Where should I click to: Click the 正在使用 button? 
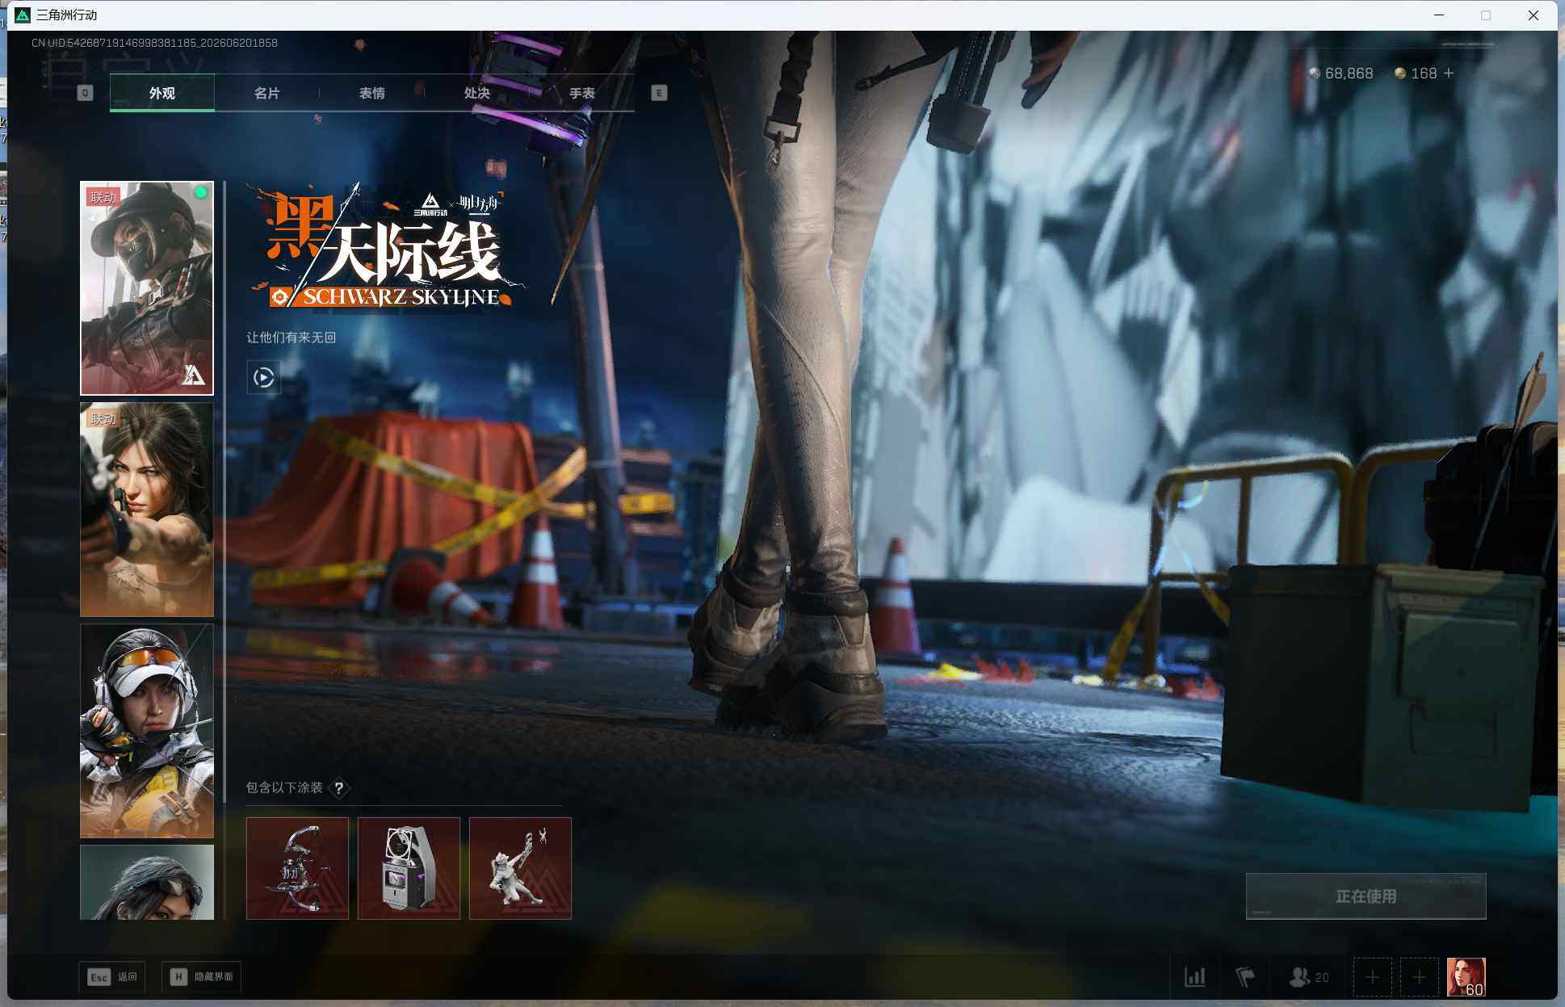coord(1366,896)
